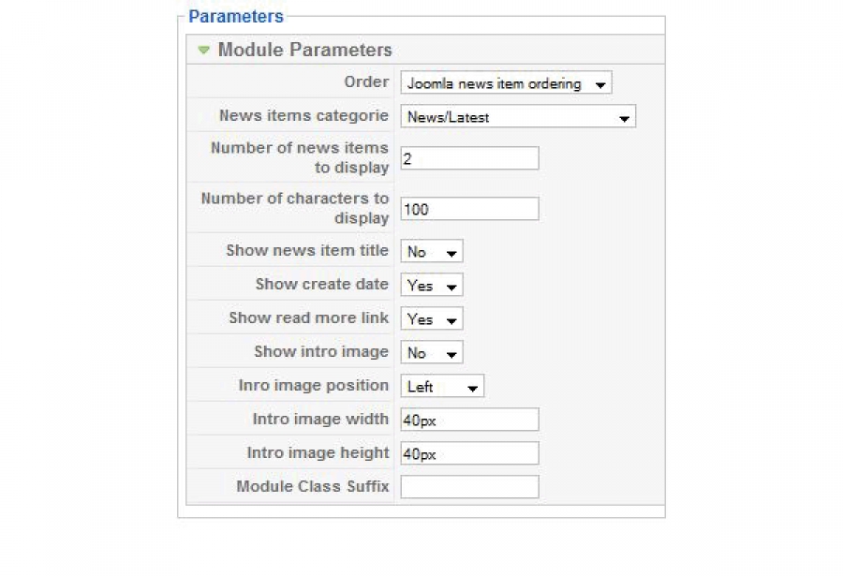Click the Module Class Suffix text box
The height and width of the screenshot is (576, 843).
(469, 487)
